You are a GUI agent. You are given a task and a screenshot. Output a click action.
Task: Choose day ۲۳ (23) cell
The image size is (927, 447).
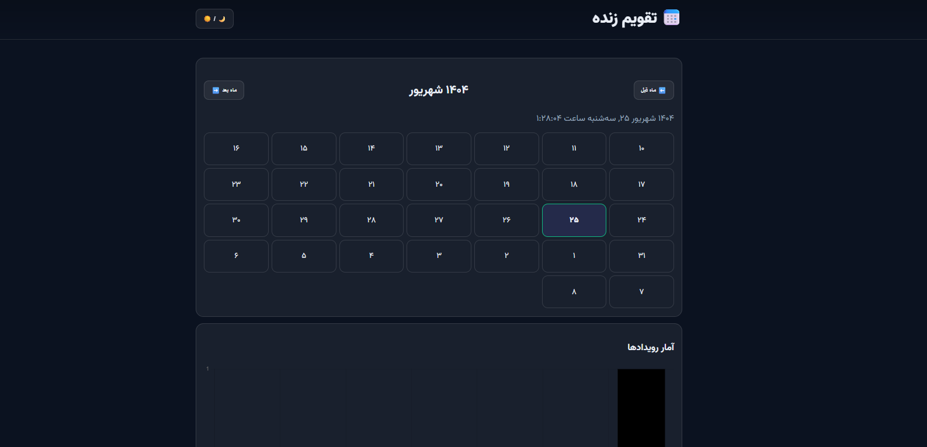236,184
